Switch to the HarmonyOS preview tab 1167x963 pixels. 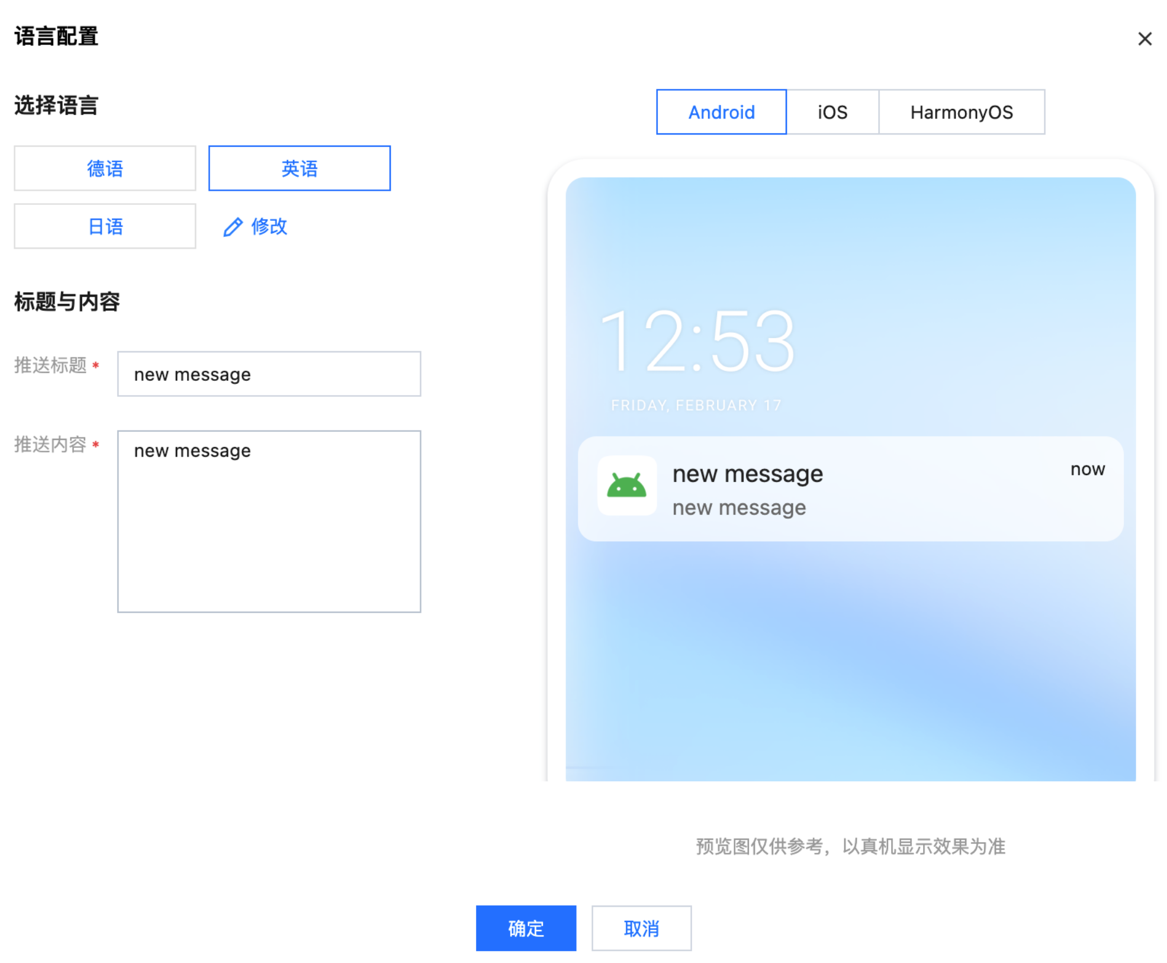961,113
